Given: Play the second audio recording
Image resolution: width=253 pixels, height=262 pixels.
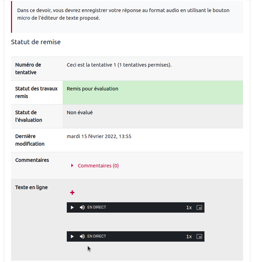Looking at the screenshot, I should click(x=72, y=236).
